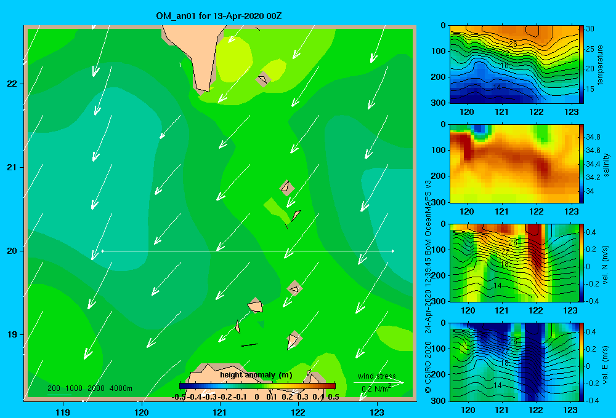Screen dimensions: 616x418
Task: Click latitude label 20 on main map
Action: pyautogui.click(x=11, y=251)
